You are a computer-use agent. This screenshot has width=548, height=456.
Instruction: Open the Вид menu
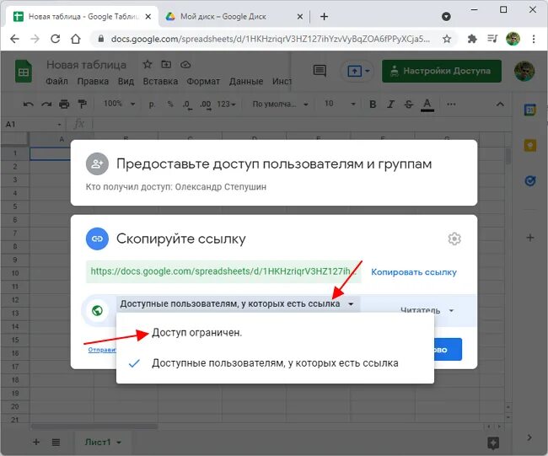(x=126, y=82)
